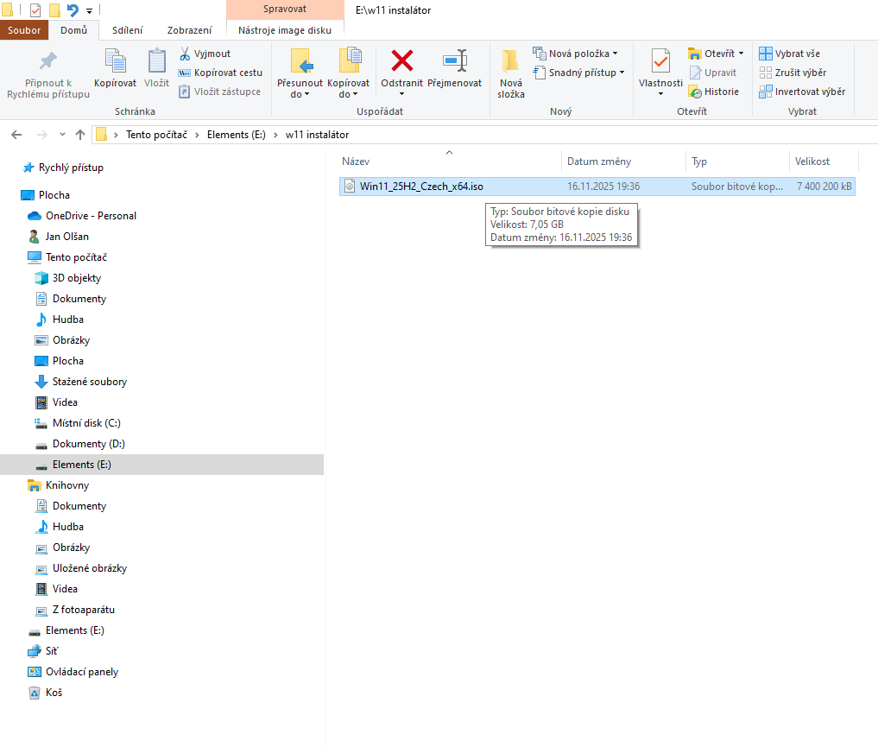Open the Nástroje image disku tab
This screenshot has height=747, width=878.
point(285,30)
